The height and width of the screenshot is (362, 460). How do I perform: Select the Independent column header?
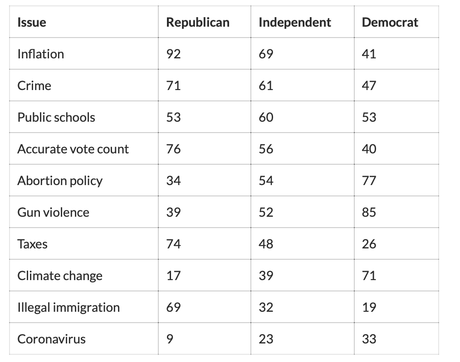(295, 22)
